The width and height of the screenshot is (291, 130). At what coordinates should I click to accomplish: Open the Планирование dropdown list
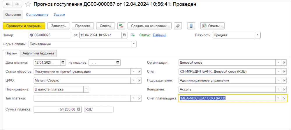[x=86, y=89]
